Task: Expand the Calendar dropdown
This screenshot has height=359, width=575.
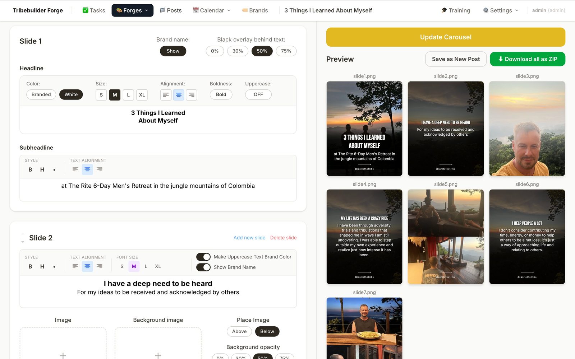Action: pos(212,10)
